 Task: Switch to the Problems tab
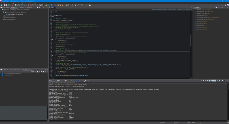(60, 81)
